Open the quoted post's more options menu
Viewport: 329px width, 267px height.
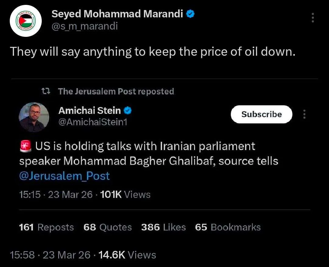coord(304,114)
